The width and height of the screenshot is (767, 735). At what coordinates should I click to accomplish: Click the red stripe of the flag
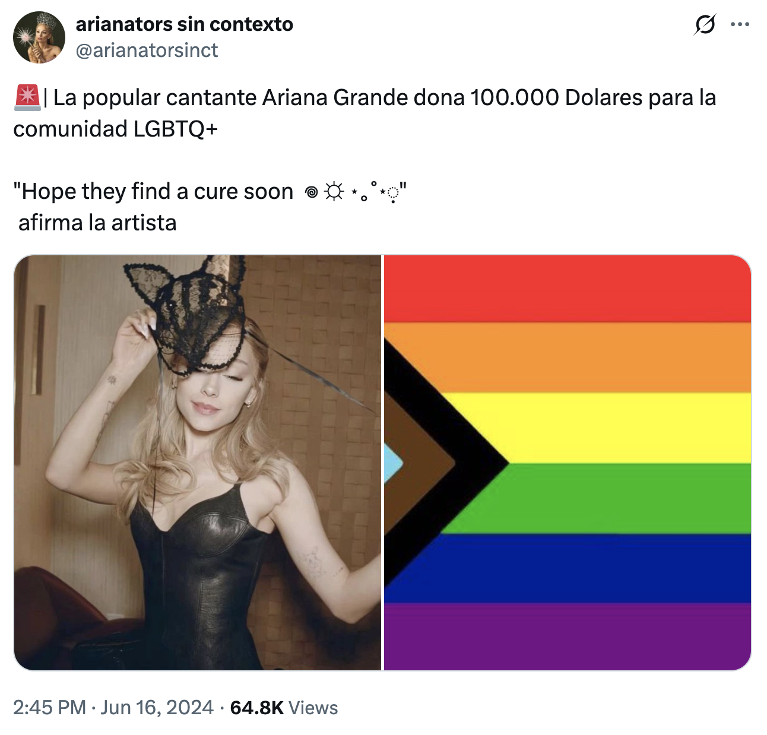(x=568, y=289)
